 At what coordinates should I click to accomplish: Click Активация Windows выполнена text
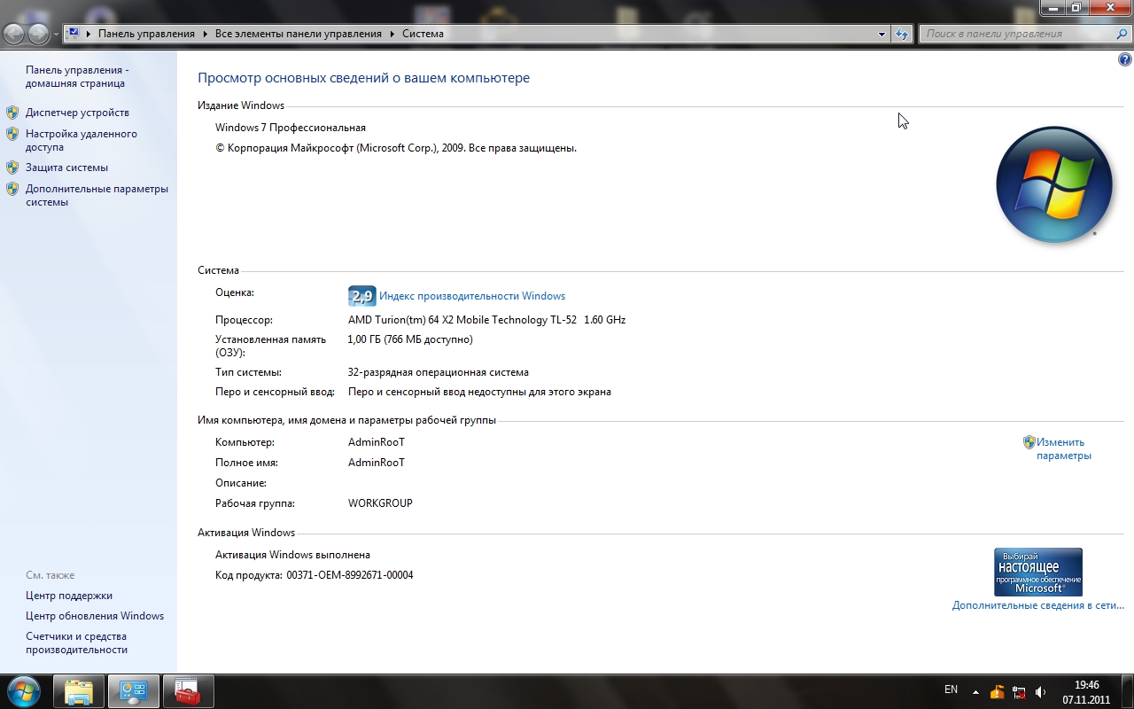[292, 555]
